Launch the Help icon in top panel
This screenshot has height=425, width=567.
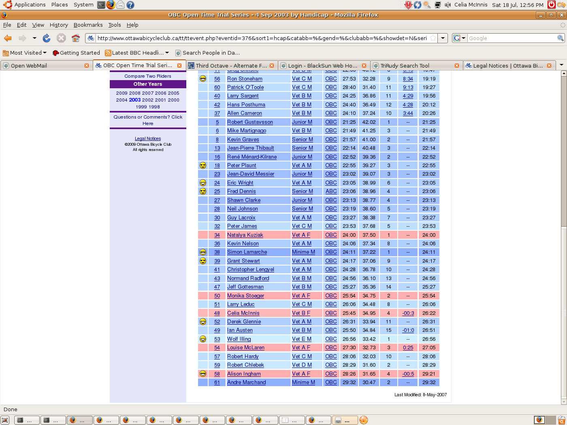pos(130,5)
